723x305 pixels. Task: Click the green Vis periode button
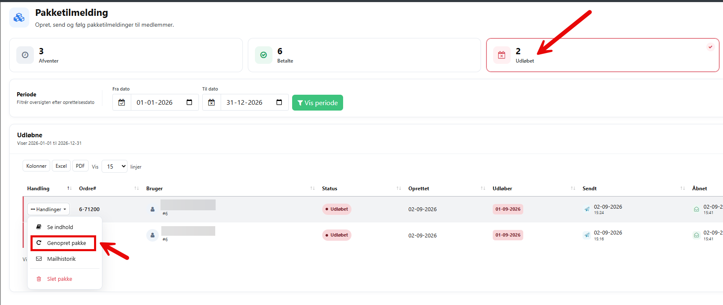318,103
